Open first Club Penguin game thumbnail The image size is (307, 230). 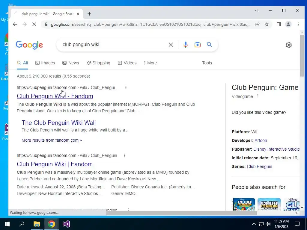pos(243,204)
